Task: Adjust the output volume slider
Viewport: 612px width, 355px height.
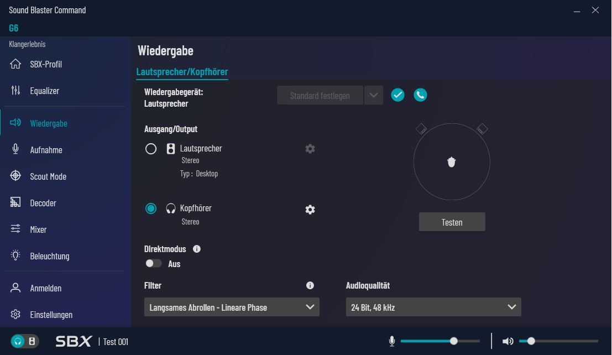Action: pyautogui.click(x=558, y=341)
